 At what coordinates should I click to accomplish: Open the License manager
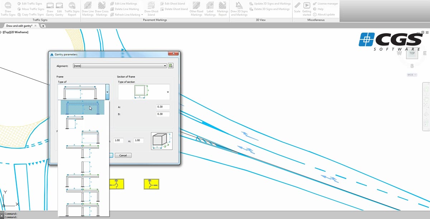click(x=325, y=4)
